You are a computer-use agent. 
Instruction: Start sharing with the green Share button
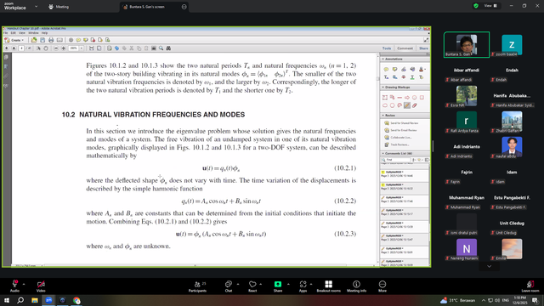(x=278, y=286)
